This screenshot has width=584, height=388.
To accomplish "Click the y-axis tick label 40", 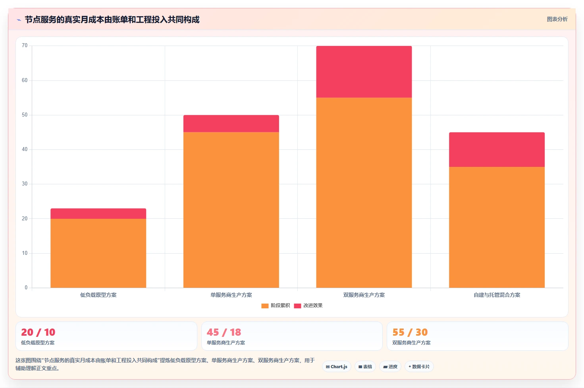I will click(x=25, y=149).
